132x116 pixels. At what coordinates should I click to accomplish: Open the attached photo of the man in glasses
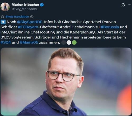pos(66,81)
